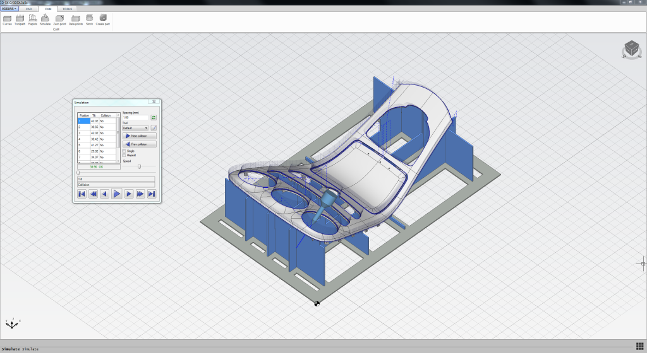647x353 pixels.
Task: Set the Zero point tool
Action: 59,20
